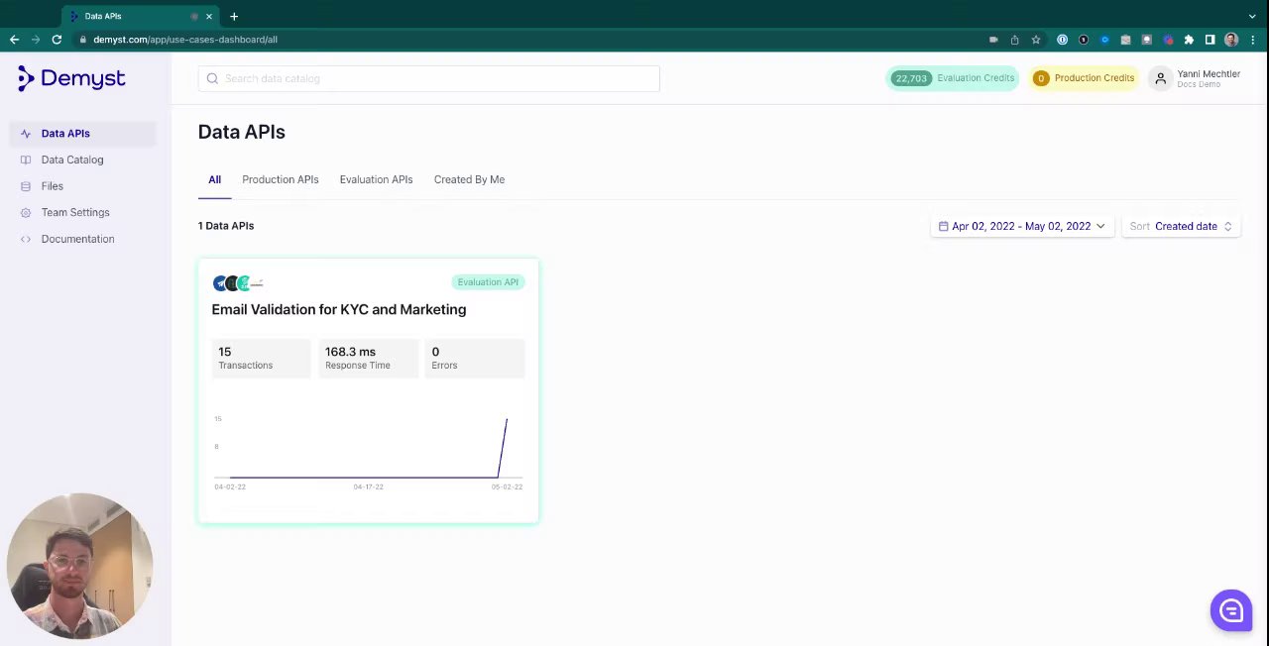Image resolution: width=1269 pixels, height=646 pixels.
Task: Click the 15 Transactions stat
Action: coord(261,358)
